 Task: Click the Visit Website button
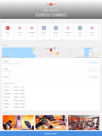pos(93,77)
